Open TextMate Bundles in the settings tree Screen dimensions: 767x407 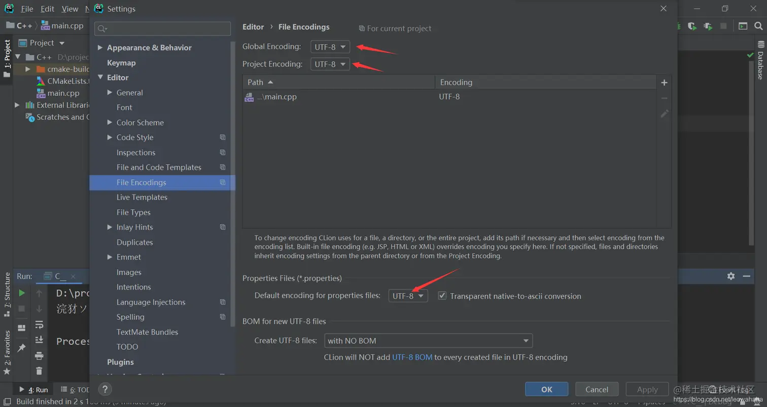(147, 332)
